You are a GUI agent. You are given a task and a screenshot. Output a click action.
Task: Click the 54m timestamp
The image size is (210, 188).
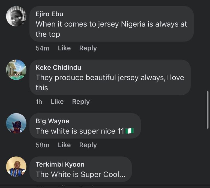(42, 48)
